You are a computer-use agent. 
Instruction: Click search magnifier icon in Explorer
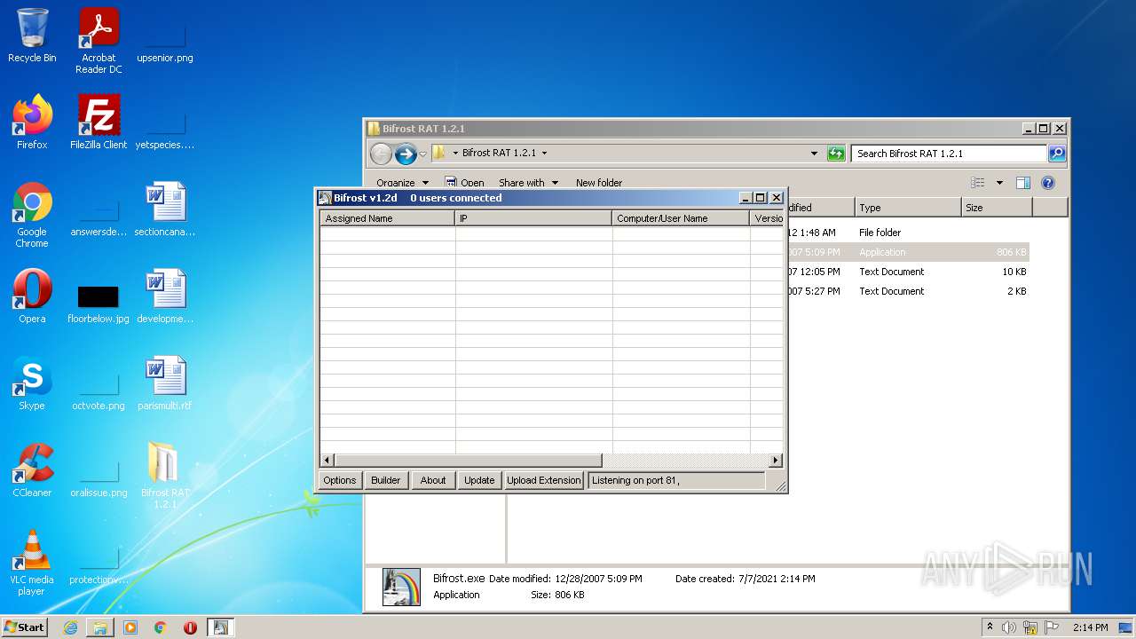[x=1056, y=154]
